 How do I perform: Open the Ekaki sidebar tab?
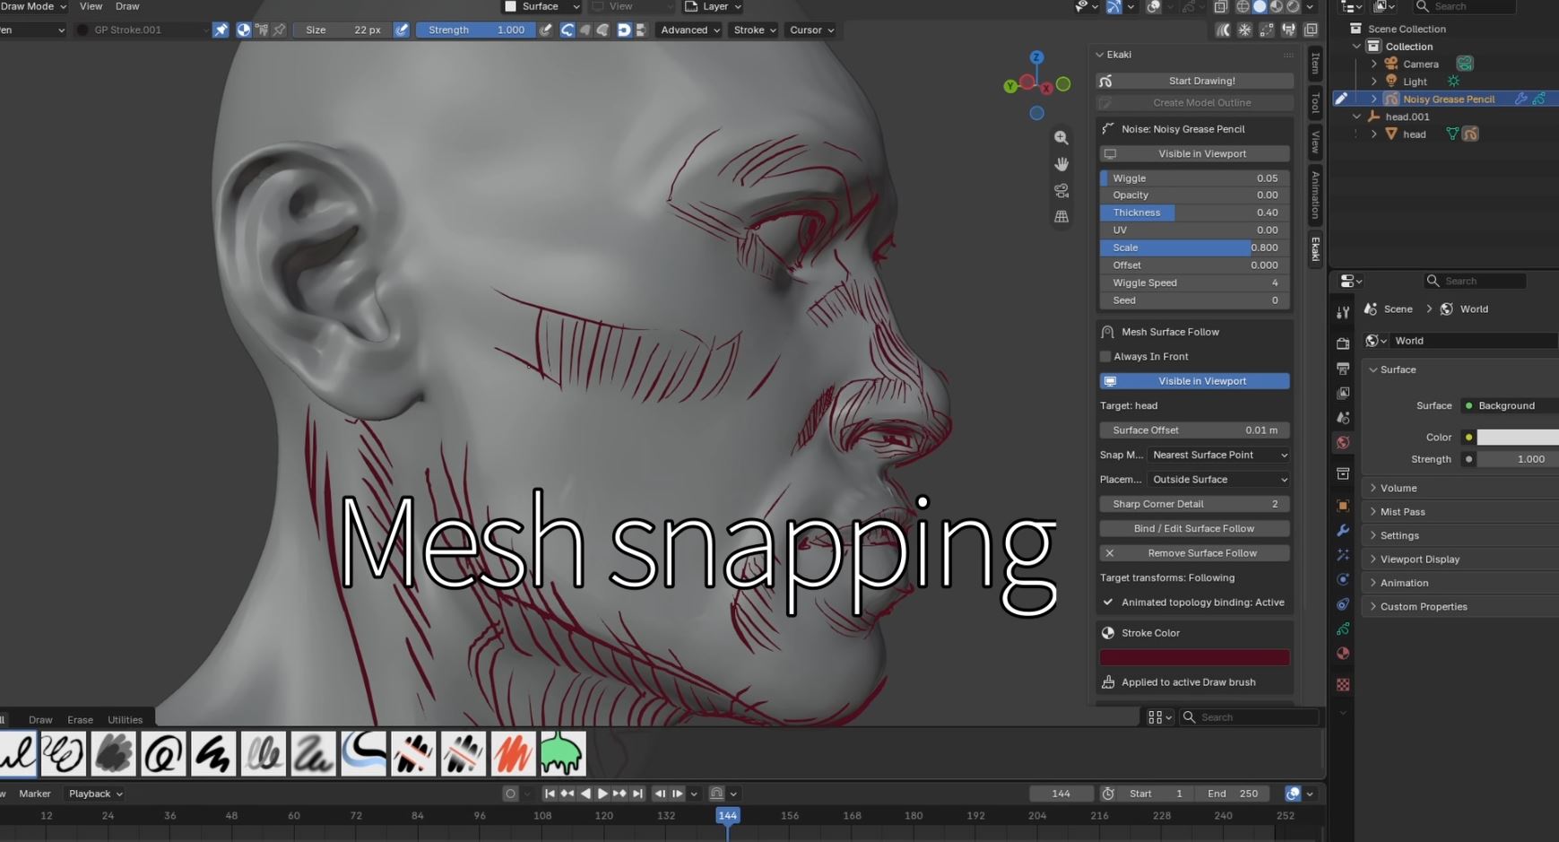coord(1315,248)
